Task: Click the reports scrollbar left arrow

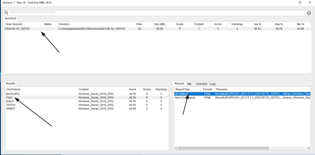Action: (x=176, y=148)
